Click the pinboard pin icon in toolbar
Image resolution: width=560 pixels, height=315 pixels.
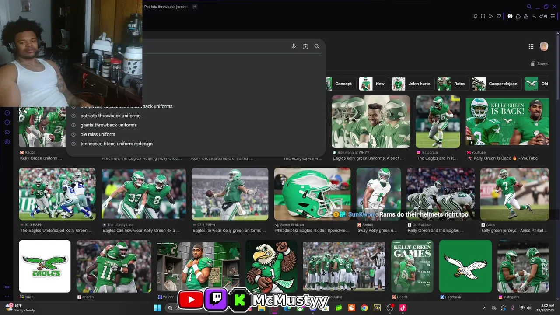point(475,16)
